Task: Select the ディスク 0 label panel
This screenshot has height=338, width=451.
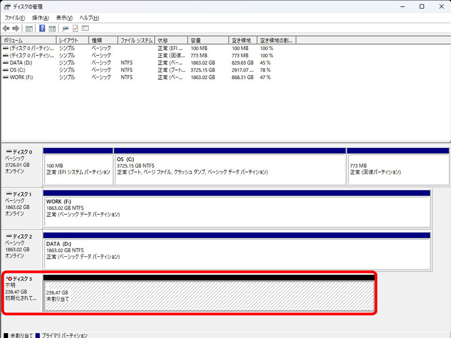Action: 22,167
